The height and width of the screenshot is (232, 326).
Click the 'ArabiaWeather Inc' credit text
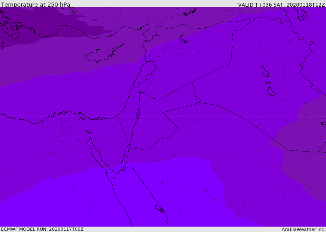[303, 229]
